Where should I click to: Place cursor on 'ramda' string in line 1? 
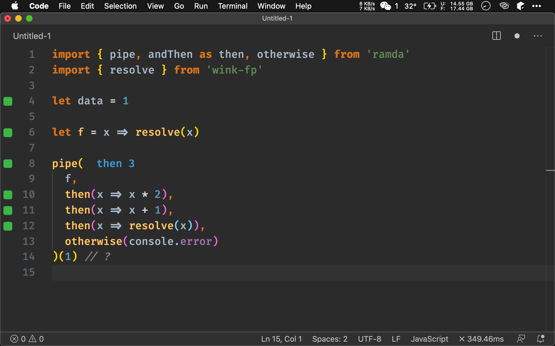(388, 54)
